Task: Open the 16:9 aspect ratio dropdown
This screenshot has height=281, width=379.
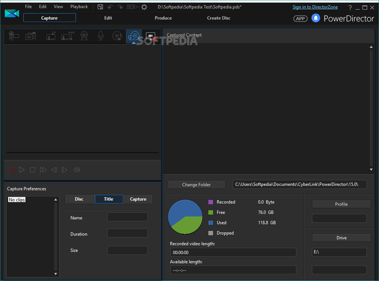Action: 133,7
